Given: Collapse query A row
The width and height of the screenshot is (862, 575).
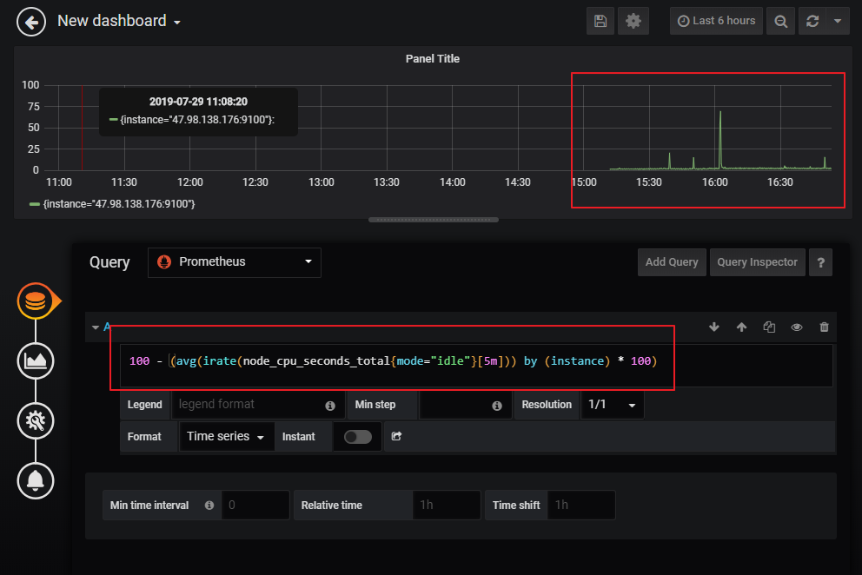Looking at the screenshot, I should [x=96, y=327].
